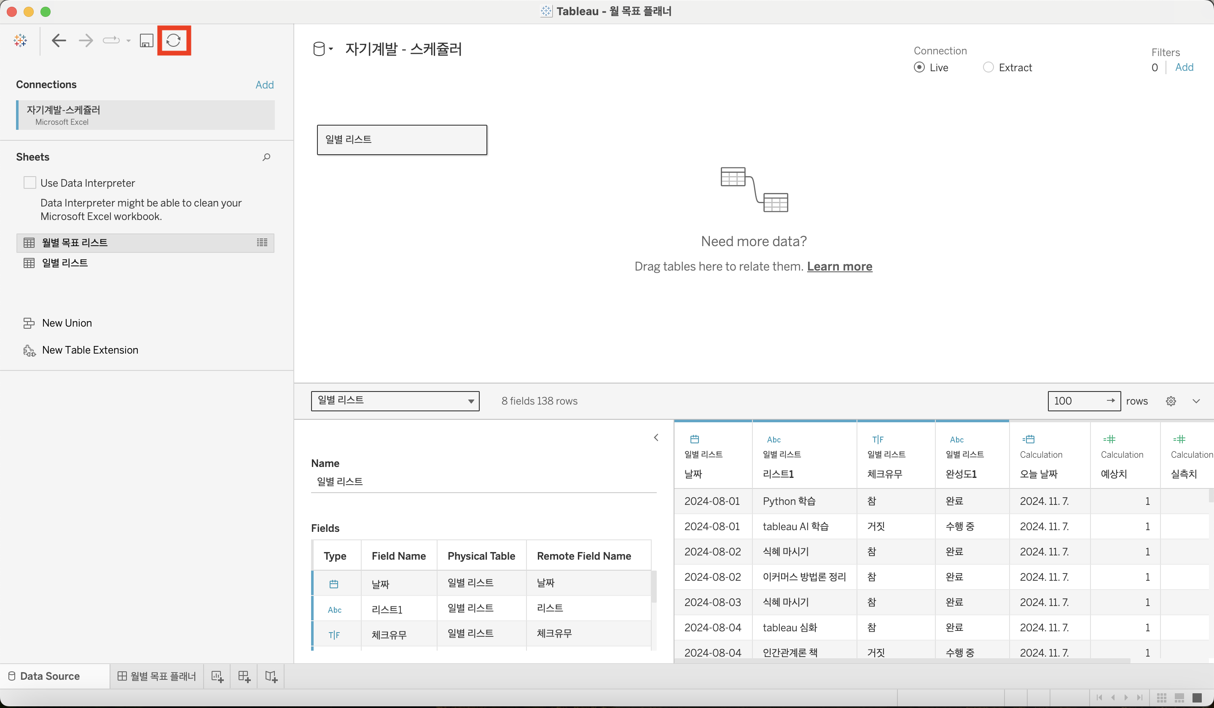This screenshot has height=708, width=1214.
Task: Click the calculated date icon above 오늘 날짜
Action: (1029, 439)
